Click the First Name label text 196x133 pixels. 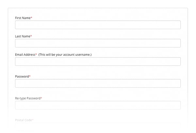[23, 18]
